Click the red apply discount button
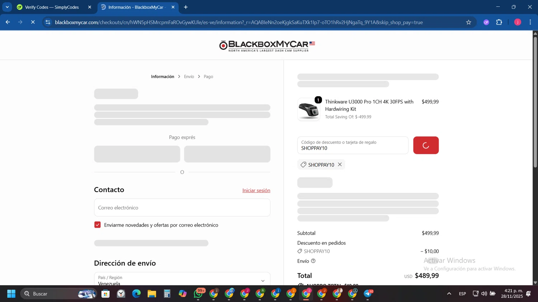538x302 pixels. (x=426, y=145)
